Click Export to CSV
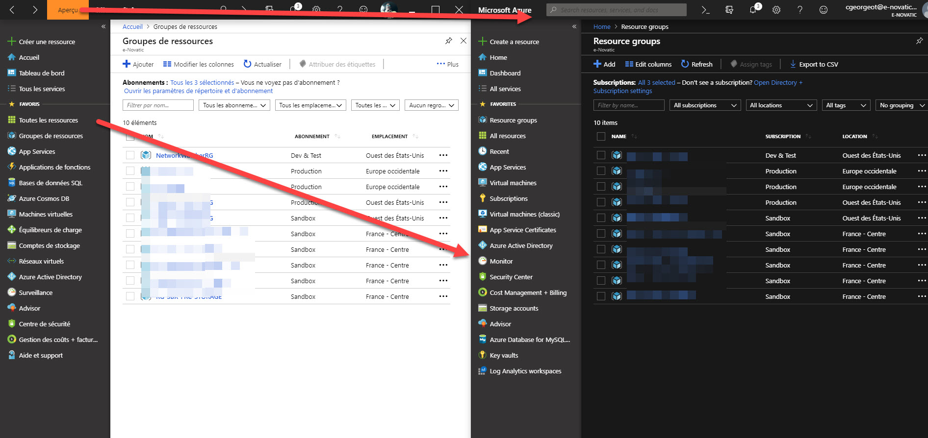This screenshot has width=928, height=438. [x=814, y=64]
